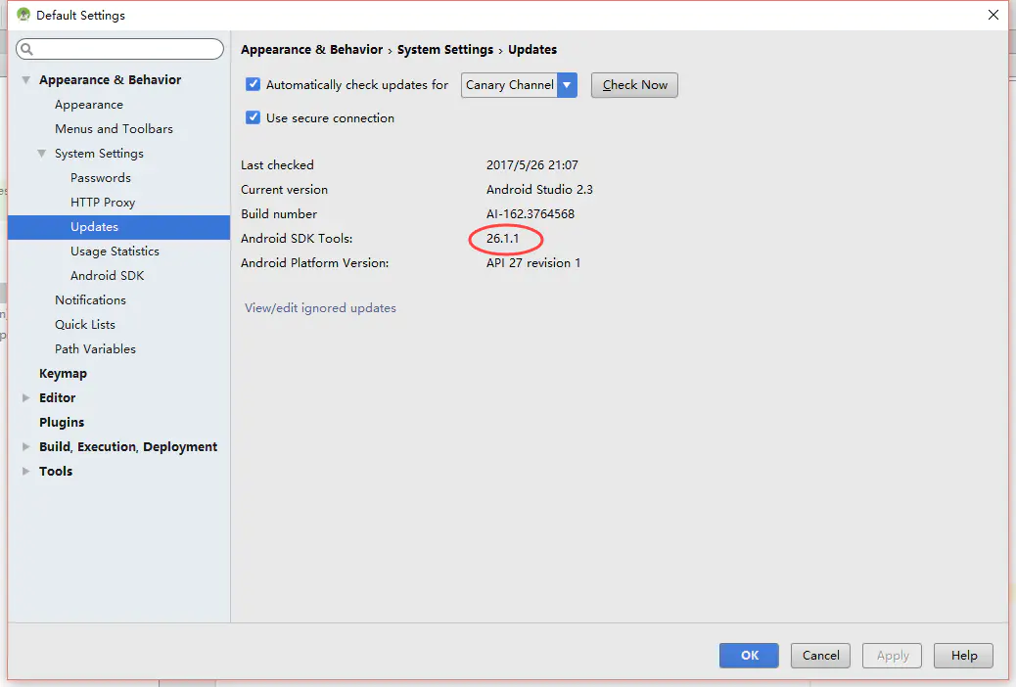Image resolution: width=1016 pixels, height=687 pixels.
Task: Open View/edit ignored updates link
Action: pyautogui.click(x=320, y=308)
